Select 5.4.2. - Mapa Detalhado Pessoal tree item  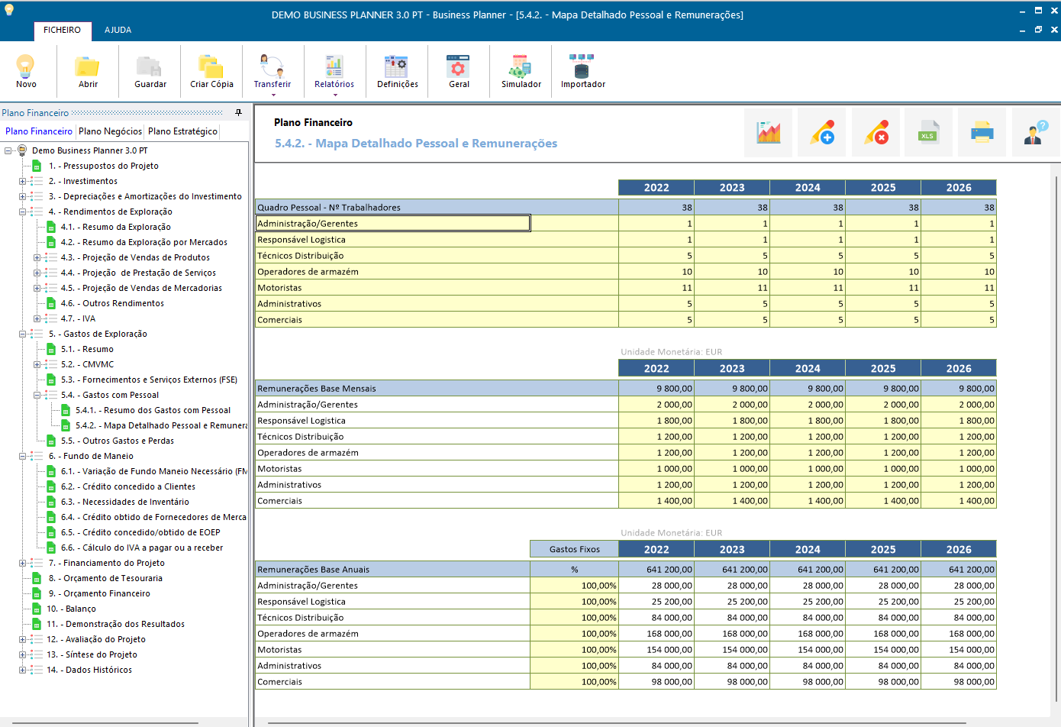tap(161, 425)
